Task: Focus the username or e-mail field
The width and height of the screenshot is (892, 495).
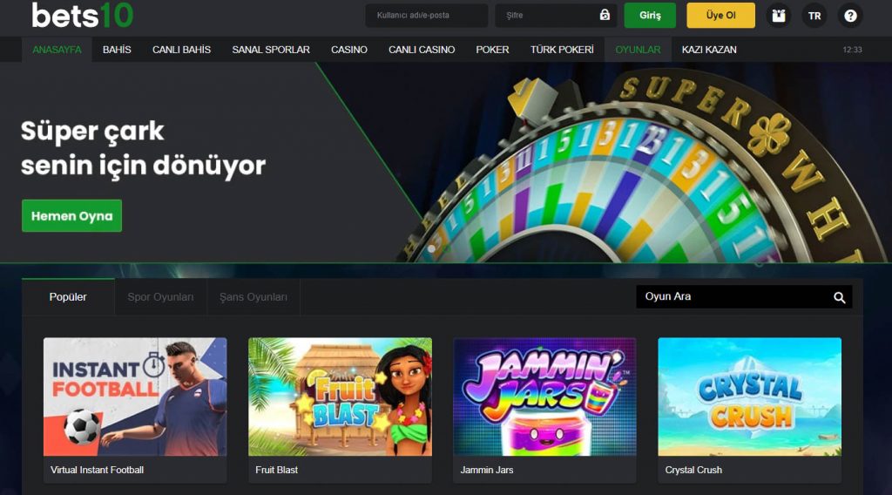Action: [x=427, y=16]
